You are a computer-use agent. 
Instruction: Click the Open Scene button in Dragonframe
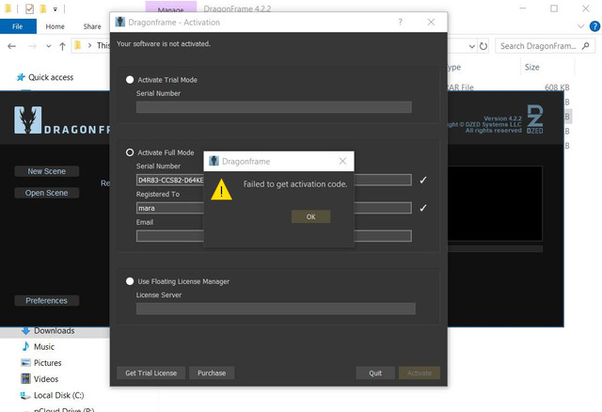coord(46,193)
